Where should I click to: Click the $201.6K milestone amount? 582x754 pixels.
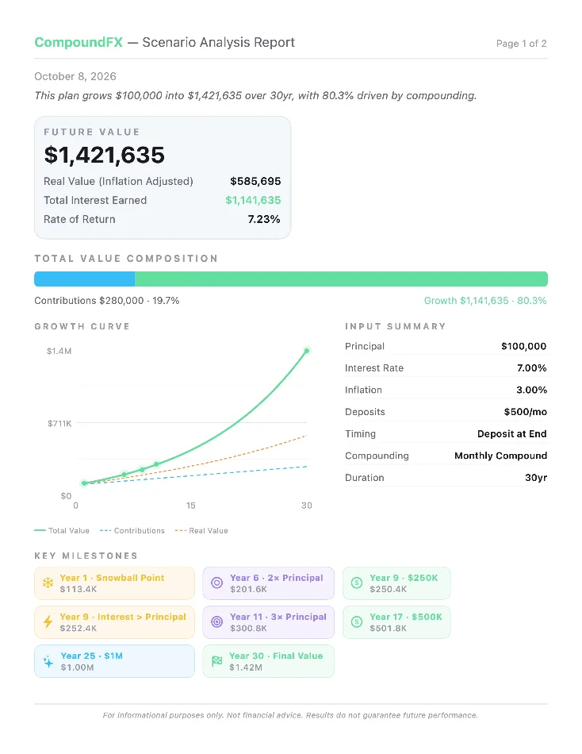[248, 590]
